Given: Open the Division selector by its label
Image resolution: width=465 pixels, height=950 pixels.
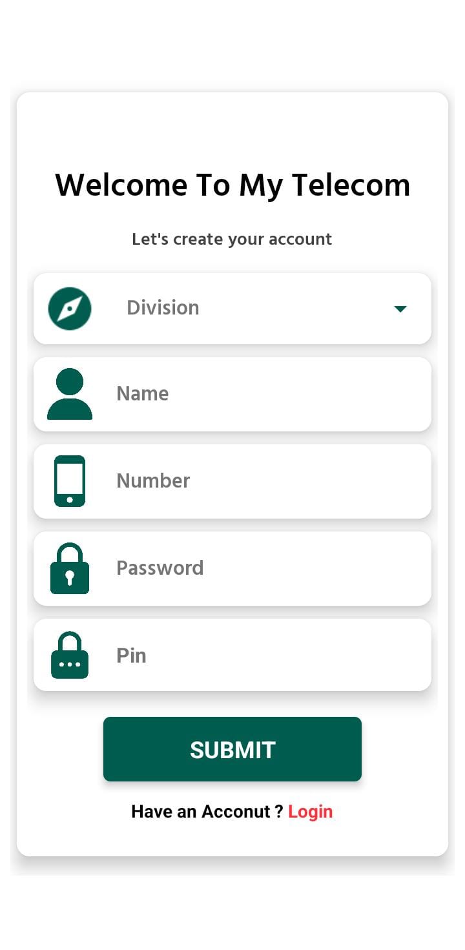Looking at the screenshot, I should coord(163,308).
